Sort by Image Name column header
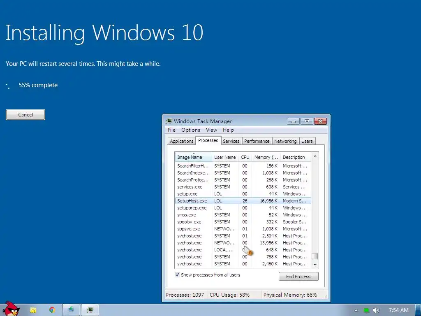This screenshot has height=316, width=421. click(x=193, y=157)
